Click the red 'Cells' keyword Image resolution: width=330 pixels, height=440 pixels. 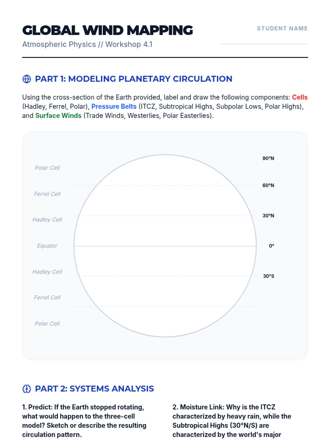pos(299,97)
